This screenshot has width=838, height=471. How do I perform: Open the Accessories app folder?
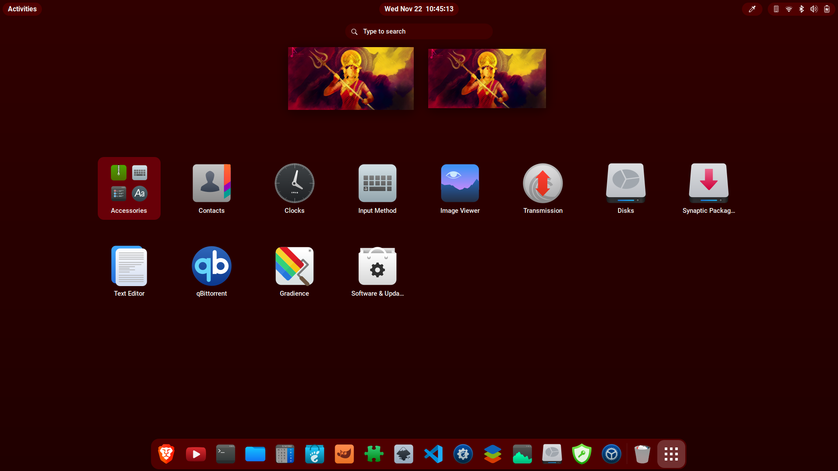click(129, 188)
